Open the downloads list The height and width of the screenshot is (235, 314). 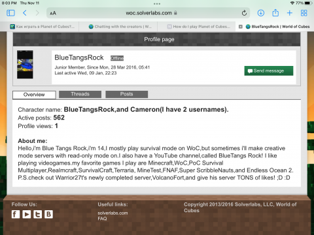(x=261, y=13)
